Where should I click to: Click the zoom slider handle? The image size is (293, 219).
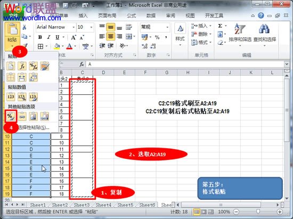[x=258, y=212]
